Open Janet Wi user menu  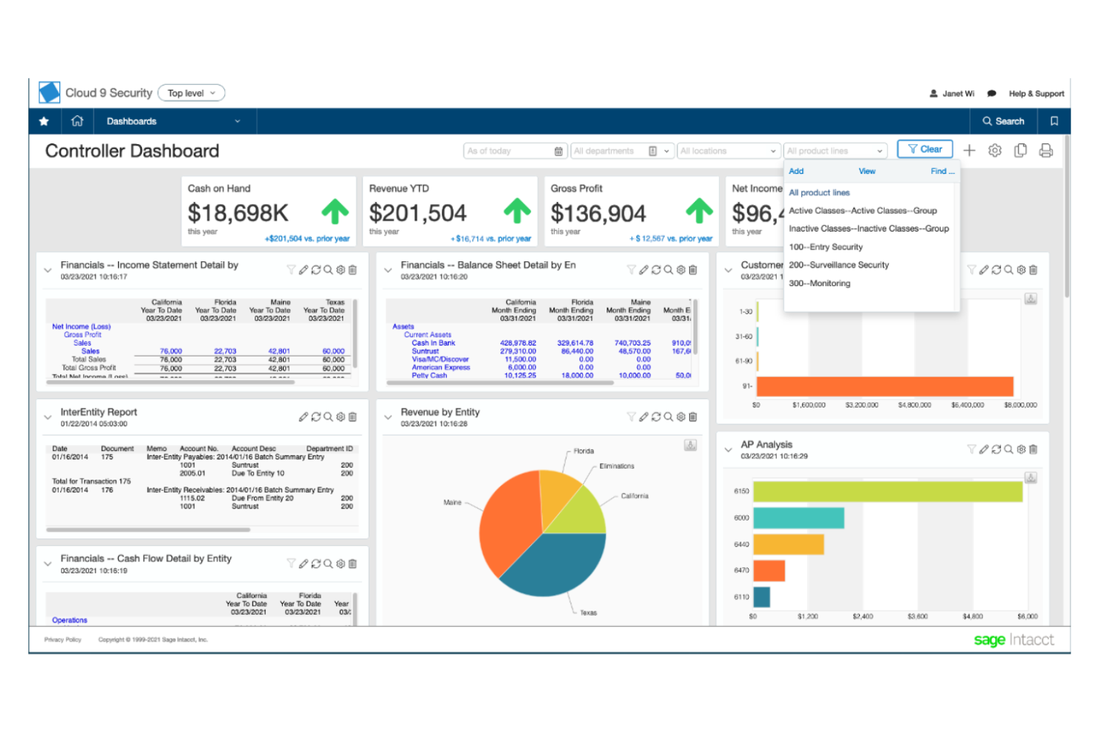tap(952, 94)
